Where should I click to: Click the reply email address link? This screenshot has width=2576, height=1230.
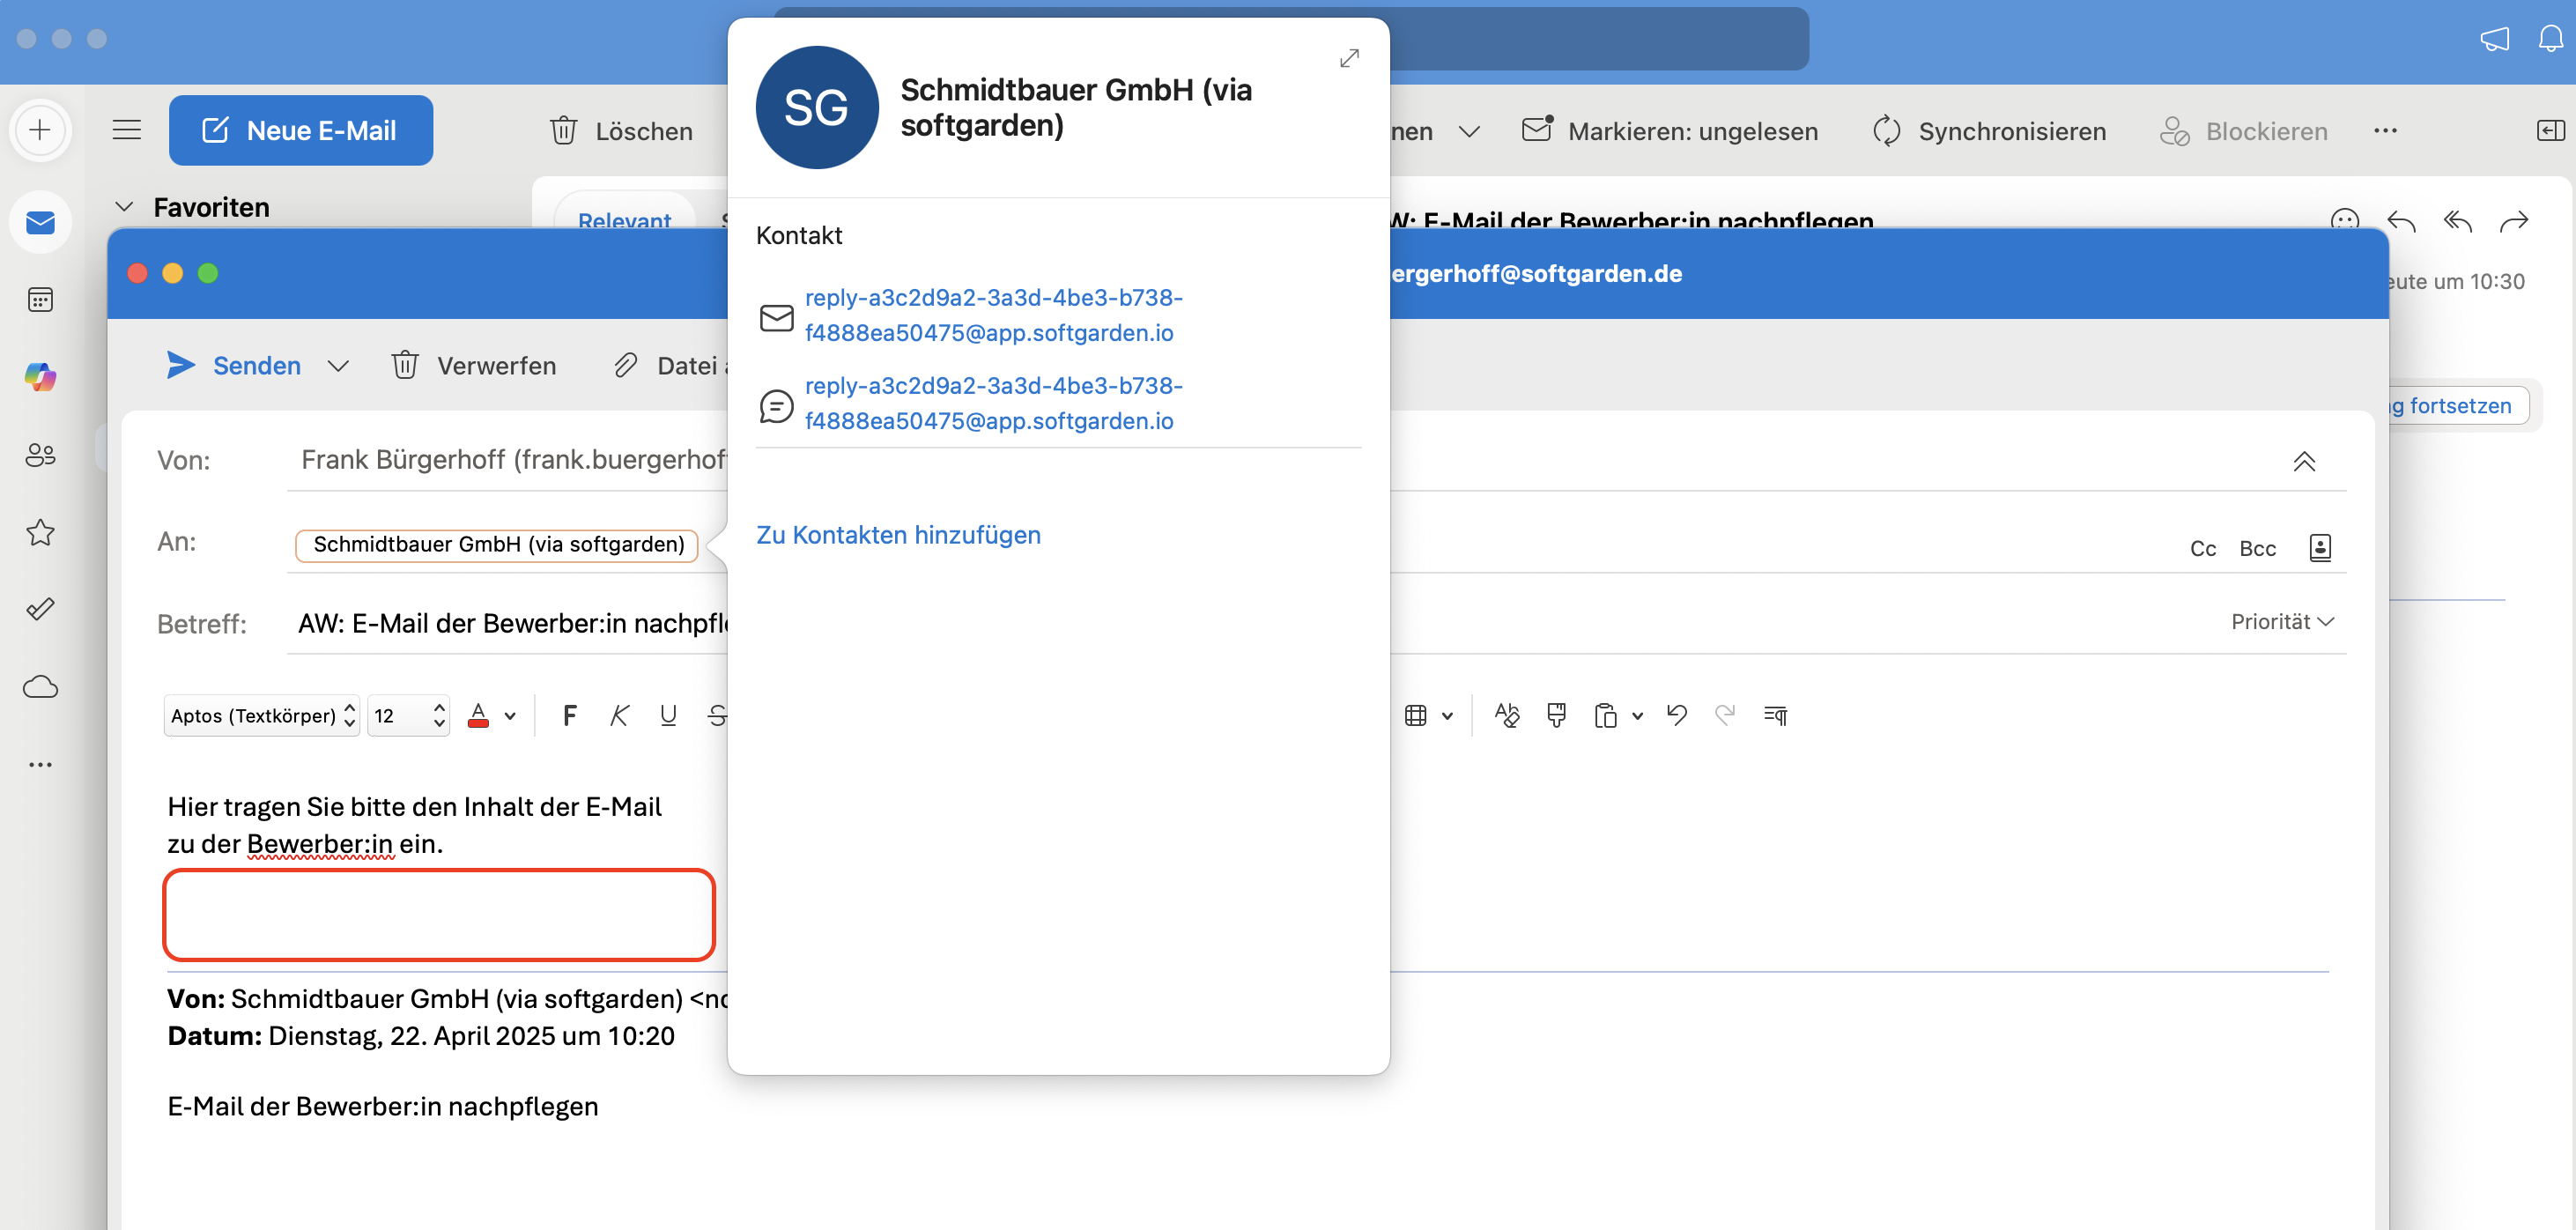pos(993,315)
